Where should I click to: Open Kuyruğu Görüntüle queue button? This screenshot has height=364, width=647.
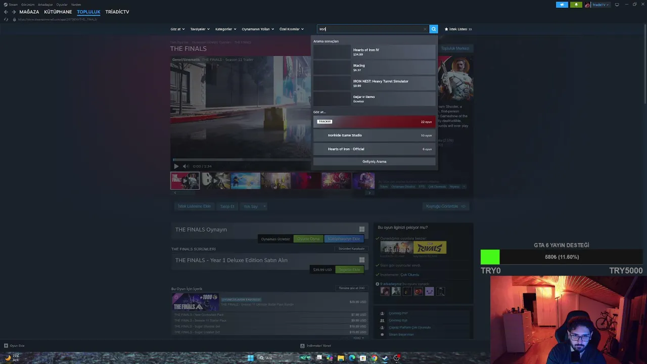coord(447,206)
